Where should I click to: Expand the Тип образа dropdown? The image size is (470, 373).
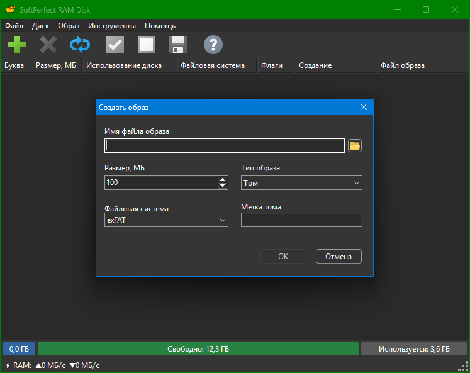click(x=301, y=183)
